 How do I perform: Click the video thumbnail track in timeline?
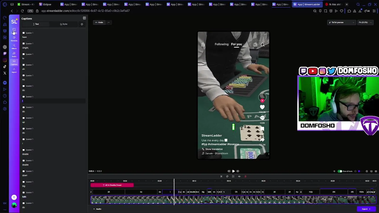pyautogui.click(x=233, y=200)
